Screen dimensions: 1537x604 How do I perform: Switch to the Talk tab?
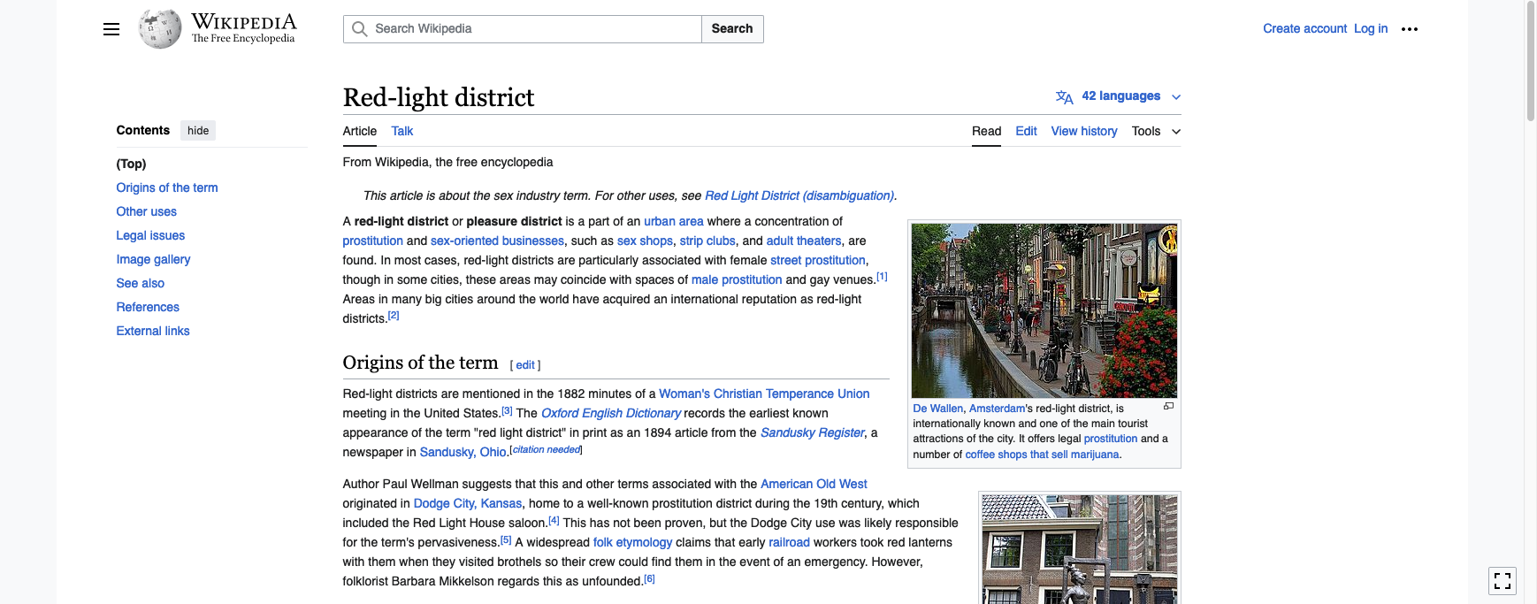(402, 131)
